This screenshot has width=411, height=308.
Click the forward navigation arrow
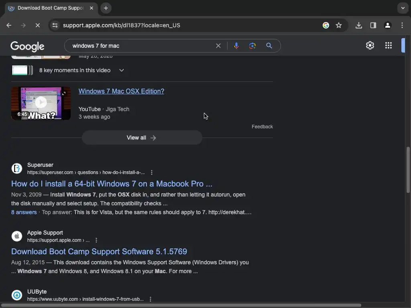tap(23, 25)
